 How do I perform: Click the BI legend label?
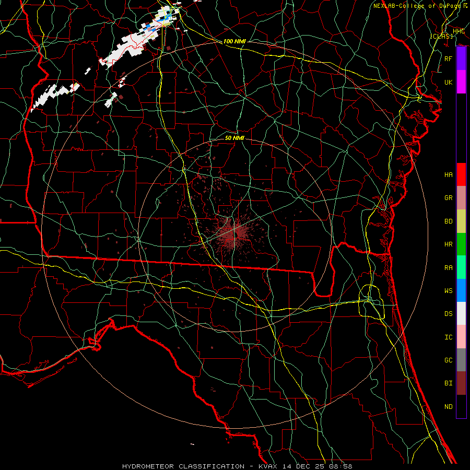[448, 383]
